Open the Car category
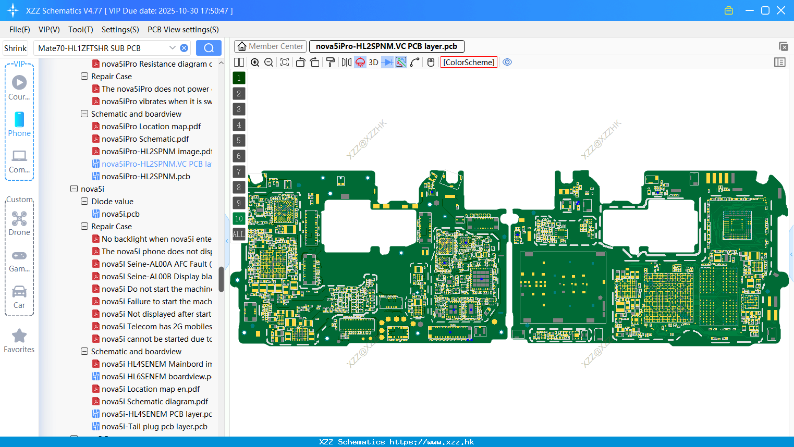This screenshot has height=447, width=794. click(x=19, y=296)
